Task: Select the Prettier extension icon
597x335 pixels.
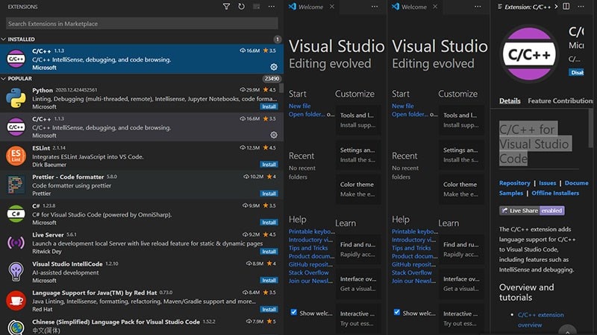Action: (x=16, y=185)
